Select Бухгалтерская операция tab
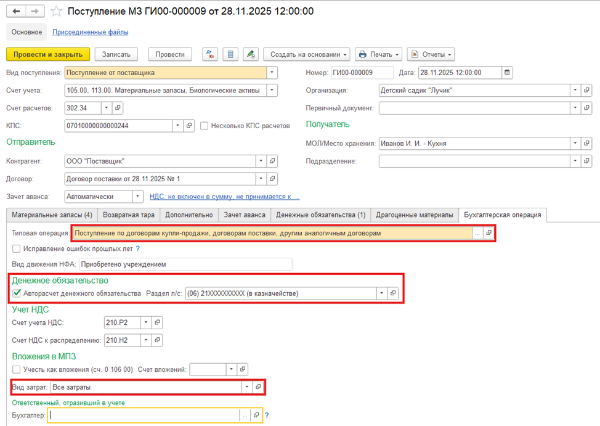Screen dimensions: 600x426 [503, 215]
